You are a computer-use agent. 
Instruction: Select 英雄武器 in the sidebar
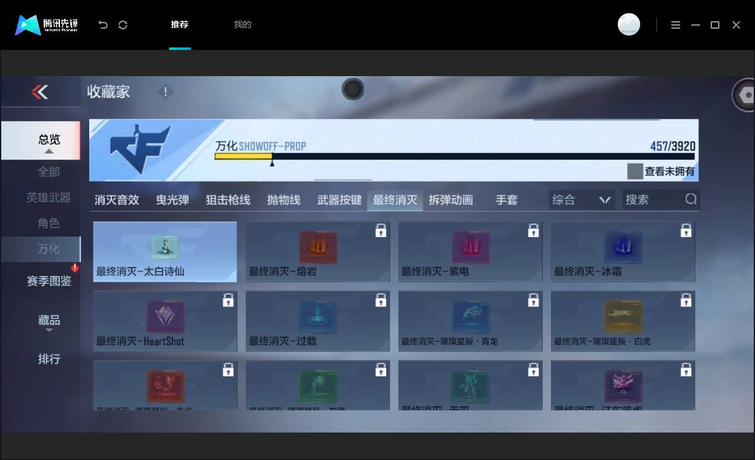coord(49,197)
